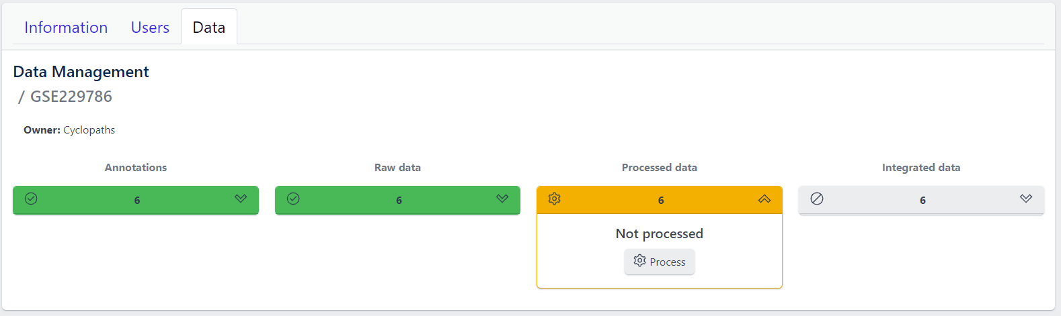Click the green Raw data bar

click(x=398, y=200)
